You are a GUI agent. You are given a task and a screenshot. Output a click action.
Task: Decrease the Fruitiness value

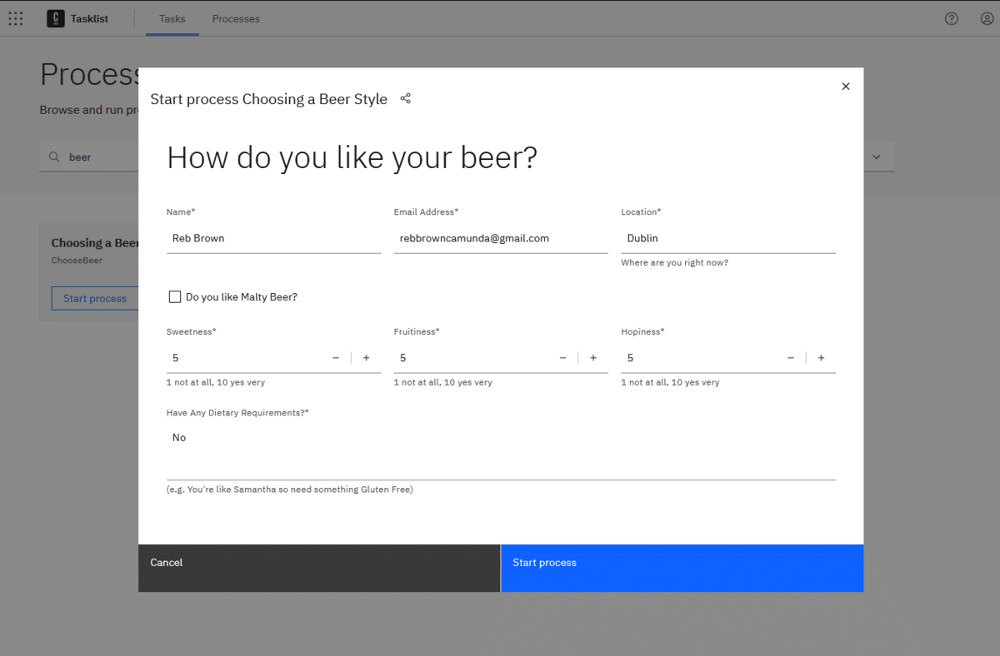pyautogui.click(x=563, y=358)
